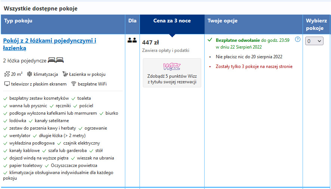Screen dimensions: 331x189
Task: Click 'bezpłatny zestaw kosmetyków' amenity
Action: coord(39,98)
